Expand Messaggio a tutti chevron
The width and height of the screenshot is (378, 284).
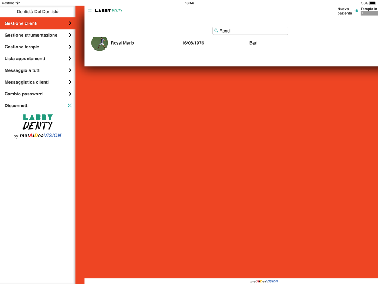pyautogui.click(x=70, y=70)
